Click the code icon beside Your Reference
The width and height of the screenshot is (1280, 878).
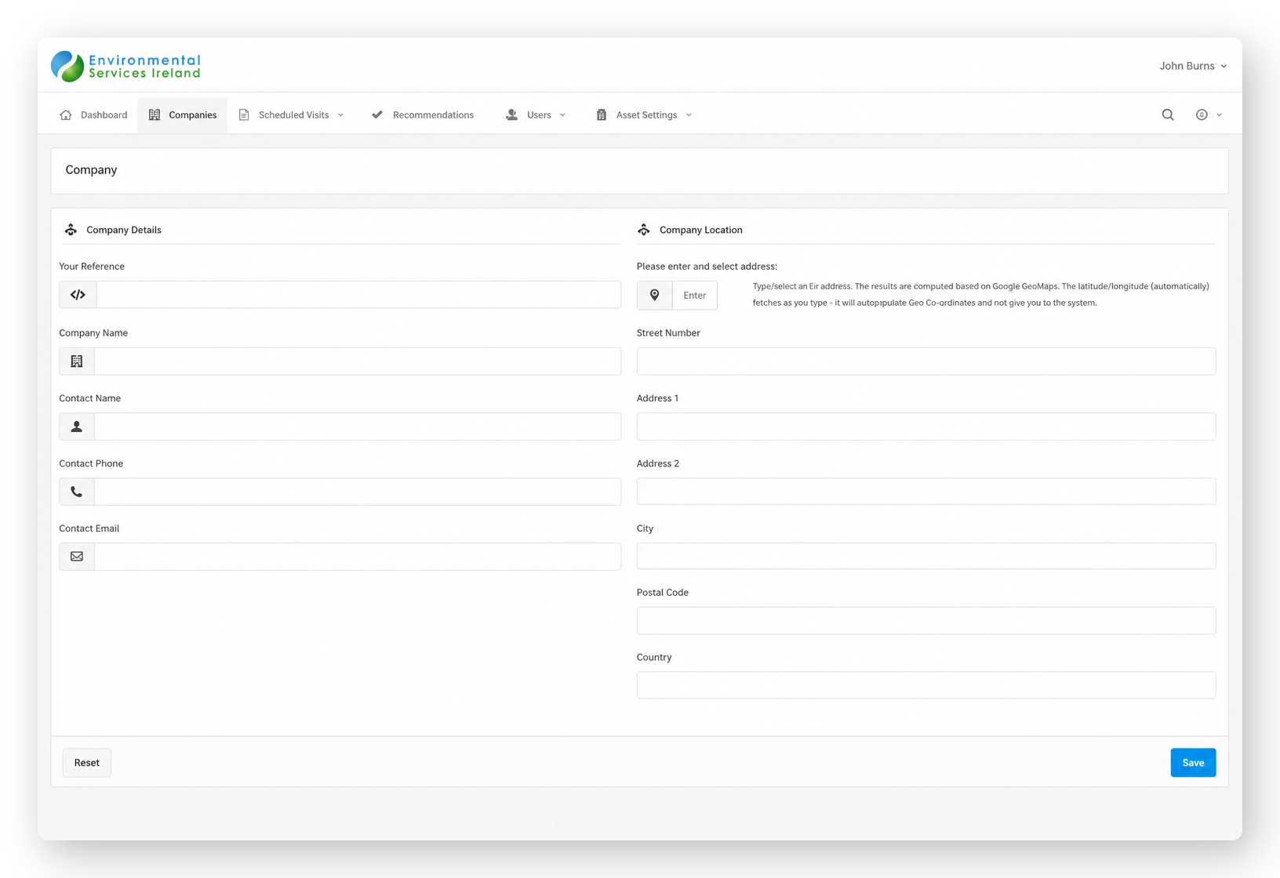78,295
